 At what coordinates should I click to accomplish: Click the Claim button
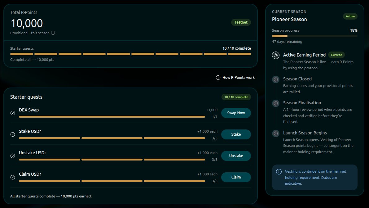click(236, 177)
